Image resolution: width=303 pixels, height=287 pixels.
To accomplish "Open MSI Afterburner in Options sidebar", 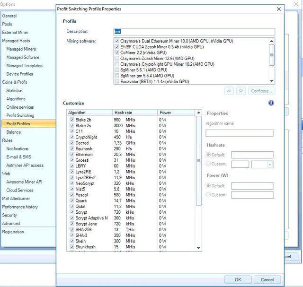I will coord(16,199).
